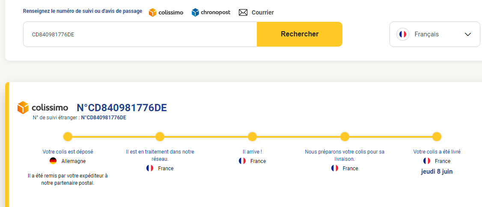Expand language list via chevron arrow
This screenshot has height=207, width=482.
pos(467,35)
